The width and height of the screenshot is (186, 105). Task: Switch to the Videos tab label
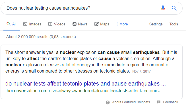coord(59,24)
